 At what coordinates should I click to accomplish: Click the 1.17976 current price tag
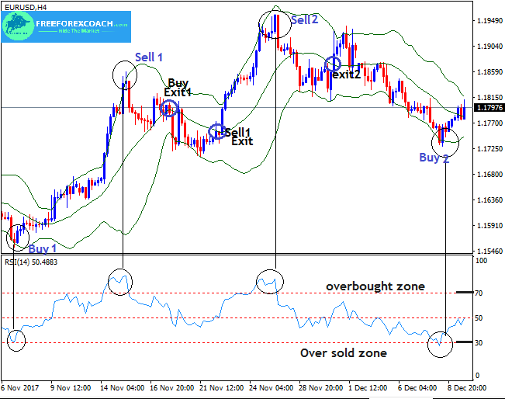click(x=489, y=108)
